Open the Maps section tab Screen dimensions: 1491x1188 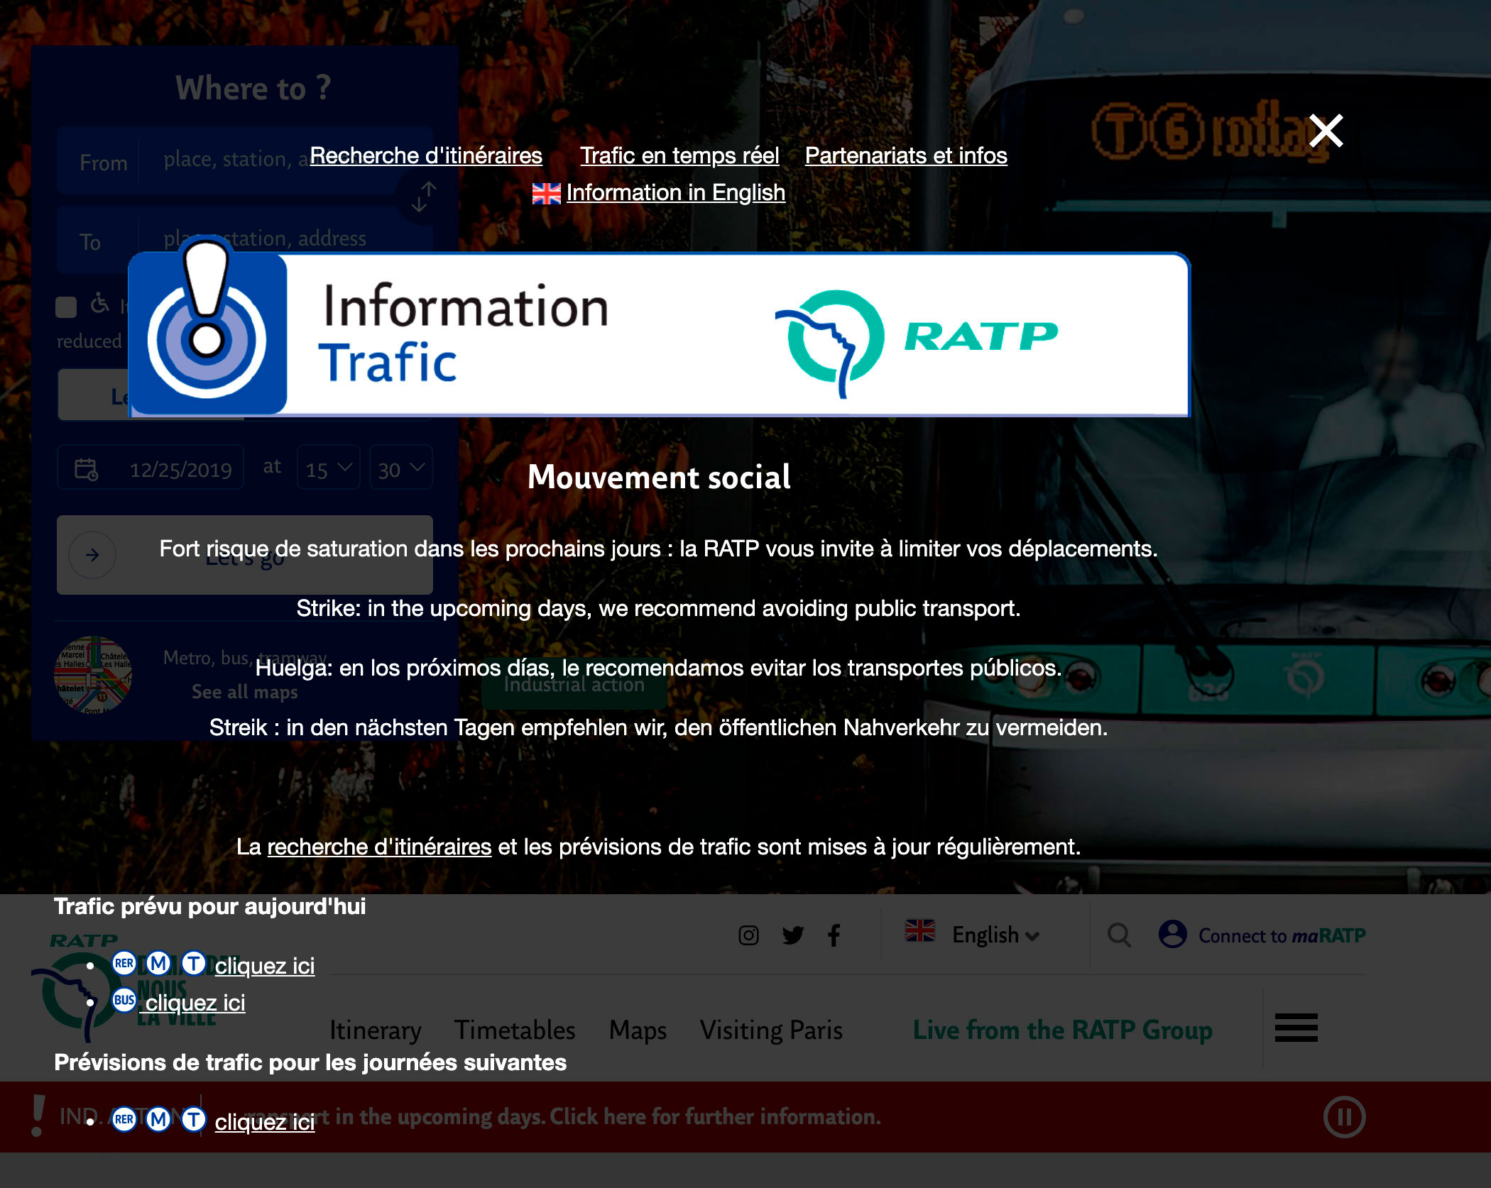(636, 1029)
